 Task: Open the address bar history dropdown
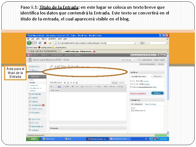tap(138, 43)
